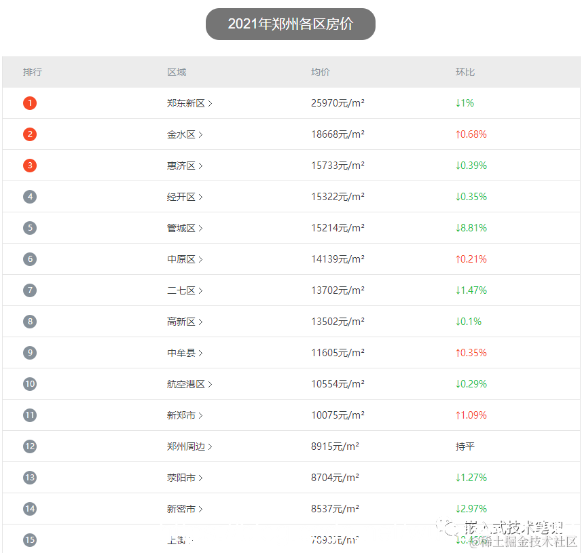
Task: Select the price 15322元/m²
Action: pyautogui.click(x=338, y=197)
